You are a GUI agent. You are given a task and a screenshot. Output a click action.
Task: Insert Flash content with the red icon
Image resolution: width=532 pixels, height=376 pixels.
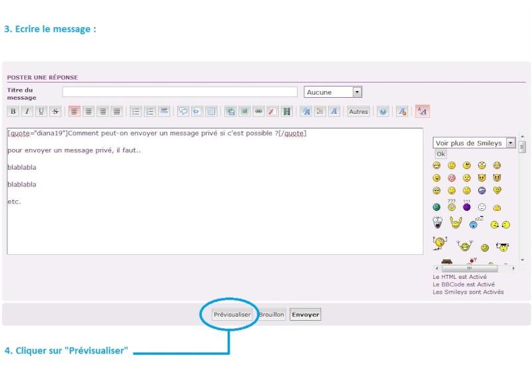[272, 111]
